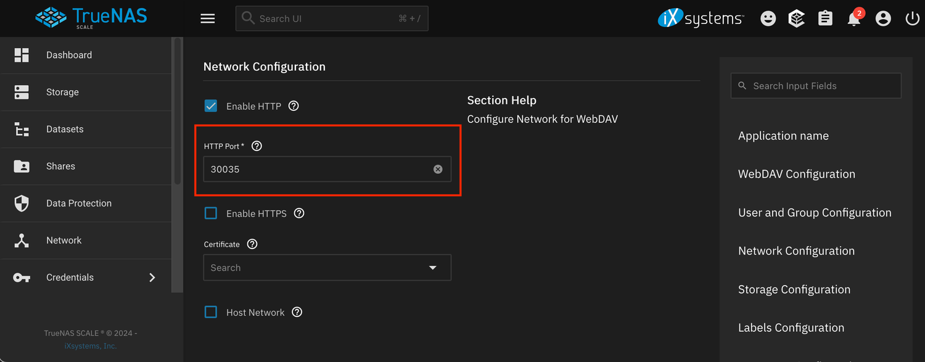The height and width of the screenshot is (362, 925).
Task: Jump to WebDAV Configuration section
Action: 797,174
